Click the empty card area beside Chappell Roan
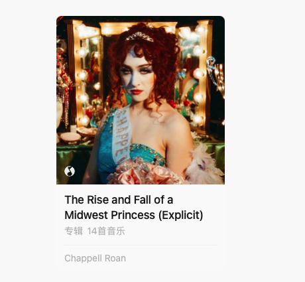 click(x=174, y=258)
